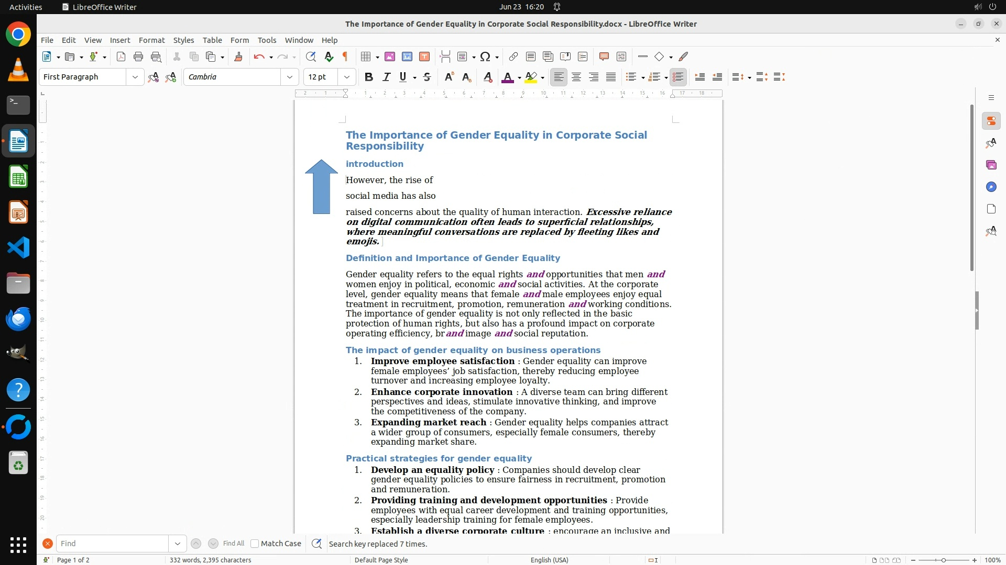Click the Find All button

(x=233, y=544)
